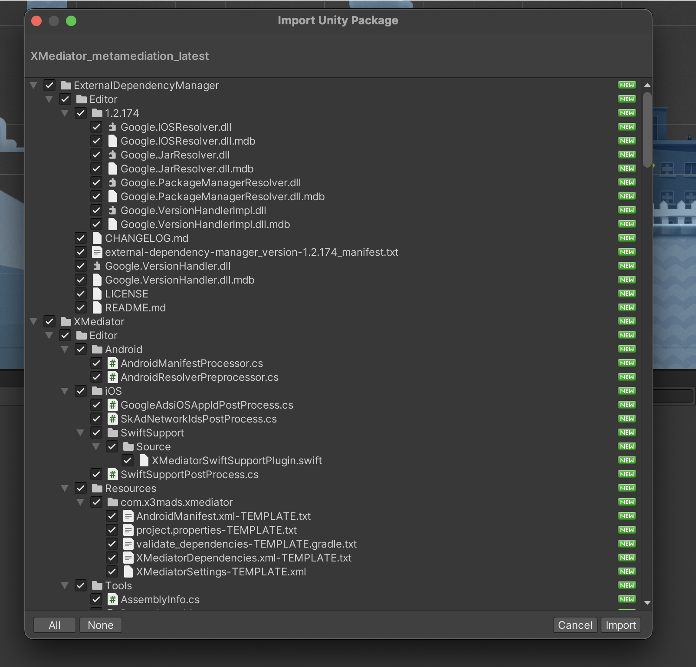Collapse the iOS folder
Viewport: 696px width, 667px height.
(65, 391)
